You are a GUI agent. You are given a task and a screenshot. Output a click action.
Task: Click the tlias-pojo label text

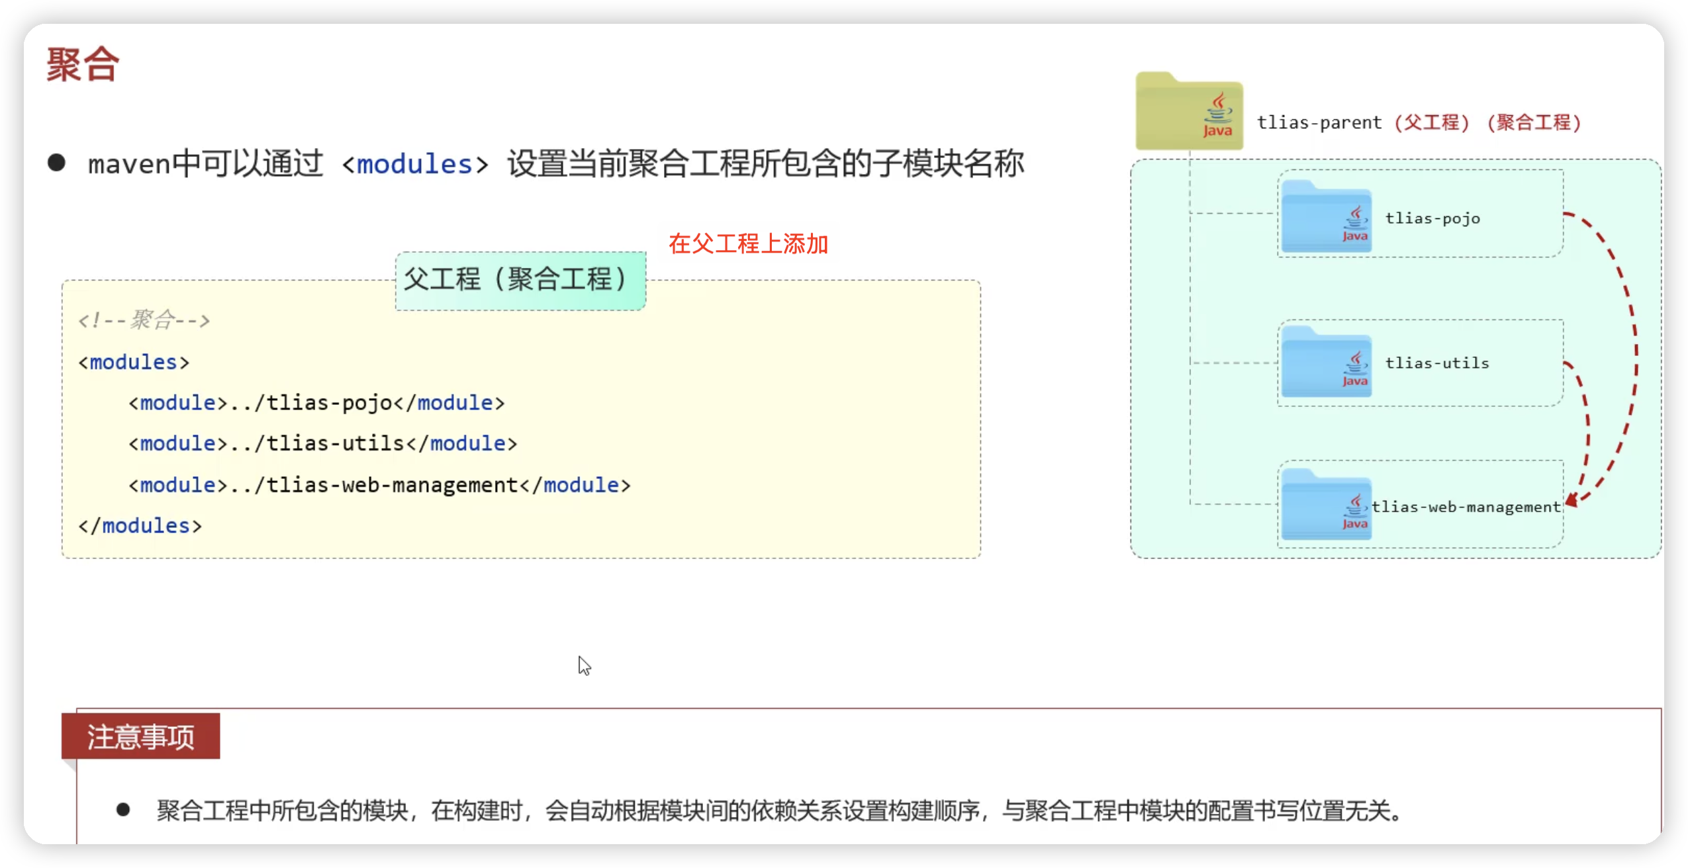point(1432,218)
